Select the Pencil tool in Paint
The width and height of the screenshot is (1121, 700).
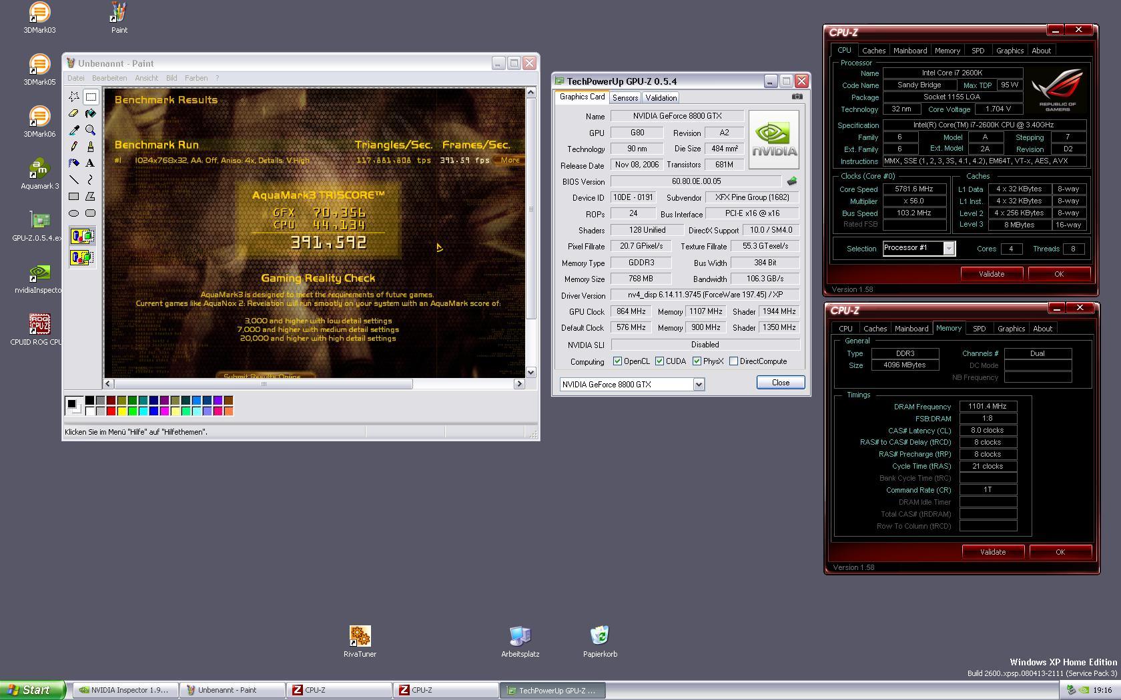click(74, 147)
